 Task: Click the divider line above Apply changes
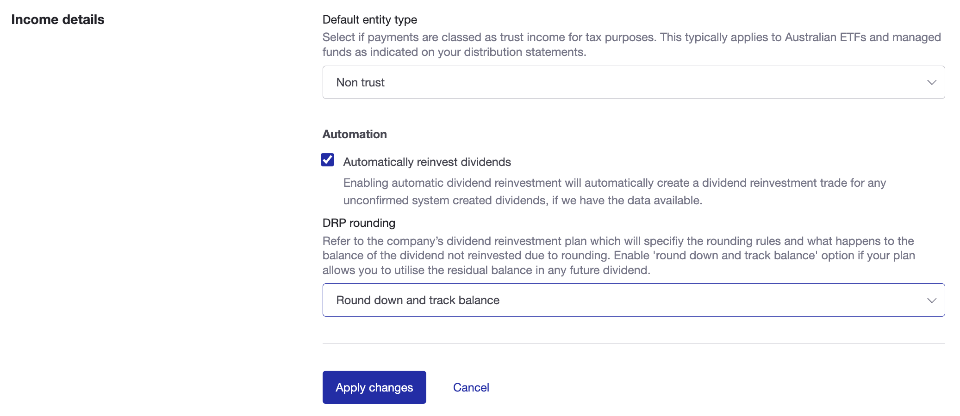[633, 343]
